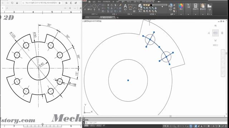Click the browser address bar
The width and height of the screenshot is (229, 128).
point(42,3)
